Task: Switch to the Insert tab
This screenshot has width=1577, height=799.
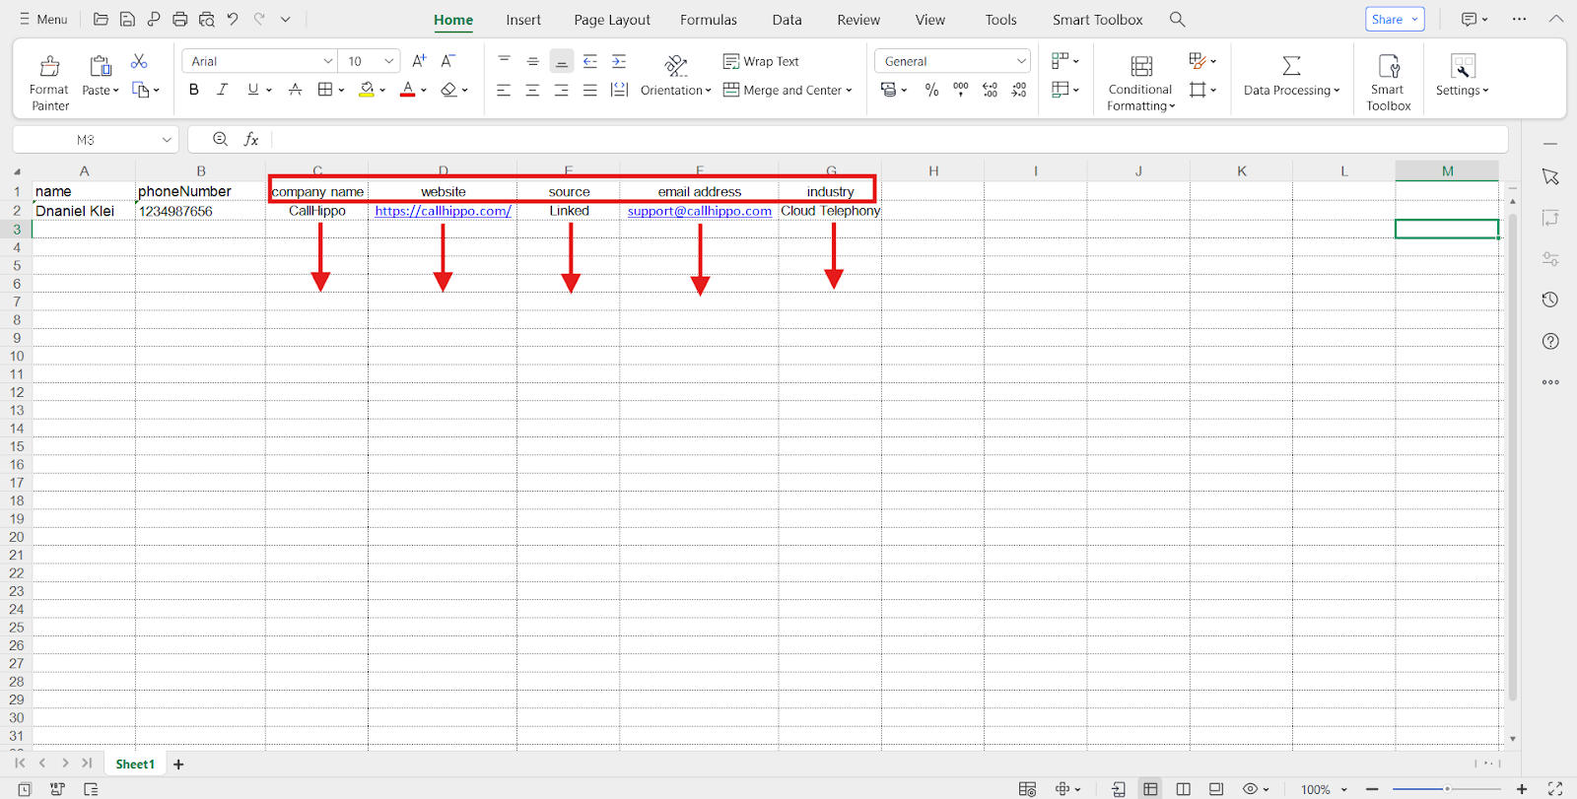Action: [523, 20]
